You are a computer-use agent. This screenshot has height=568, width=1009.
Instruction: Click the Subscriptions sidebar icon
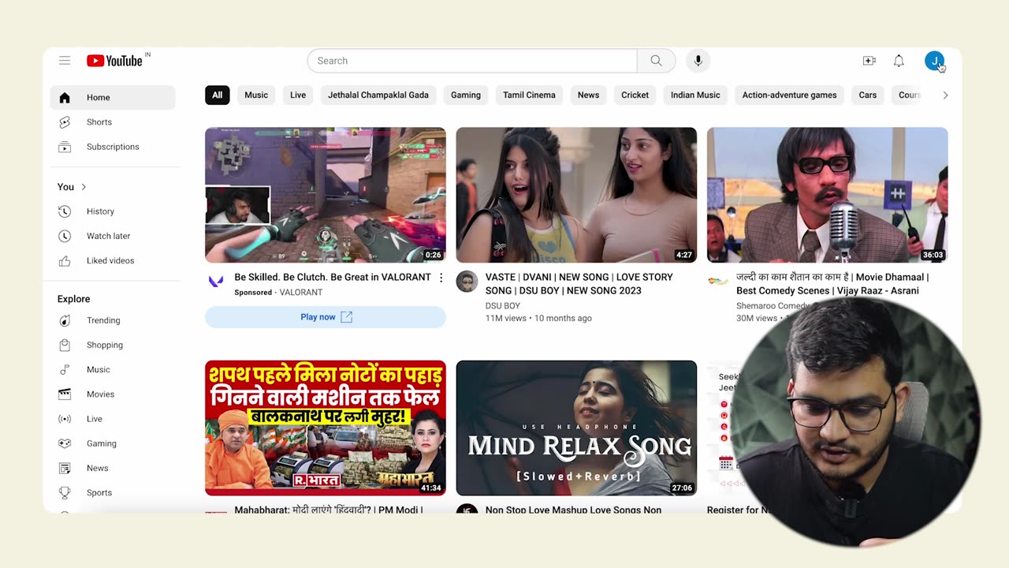pos(65,147)
